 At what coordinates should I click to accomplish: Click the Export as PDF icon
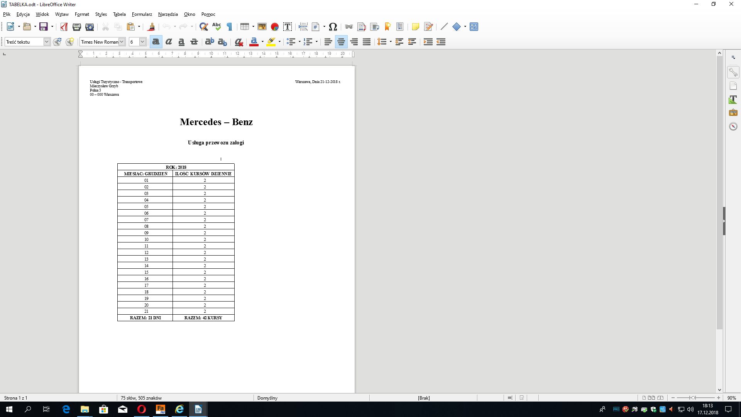pos(64,27)
